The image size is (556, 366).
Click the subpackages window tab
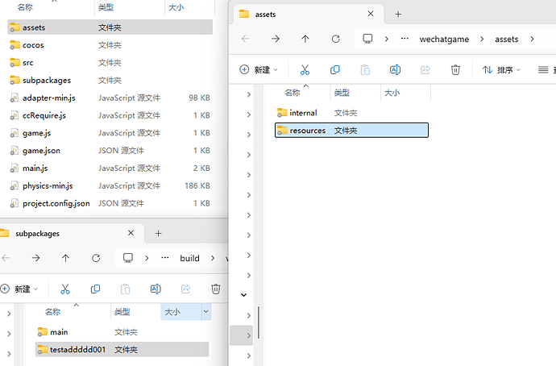coord(72,233)
